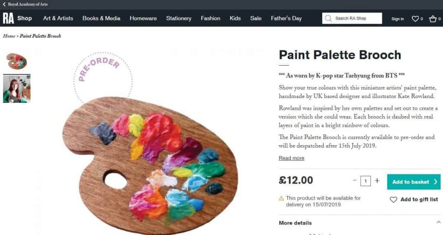
Task: Decrease quantity with minus button
Action: tap(355, 181)
